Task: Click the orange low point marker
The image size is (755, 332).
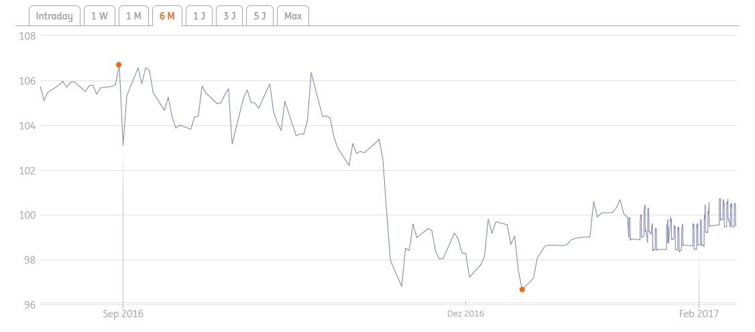Action: pyautogui.click(x=522, y=289)
